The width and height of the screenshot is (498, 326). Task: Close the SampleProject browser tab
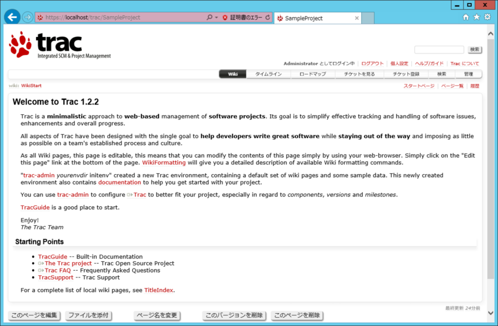point(357,18)
